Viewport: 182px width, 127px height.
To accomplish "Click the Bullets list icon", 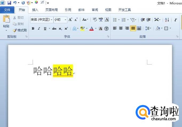I will (115, 20).
